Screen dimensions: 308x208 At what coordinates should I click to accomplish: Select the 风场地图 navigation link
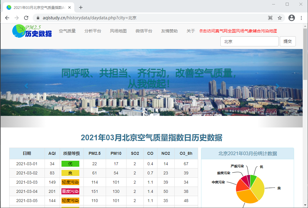point(118,31)
